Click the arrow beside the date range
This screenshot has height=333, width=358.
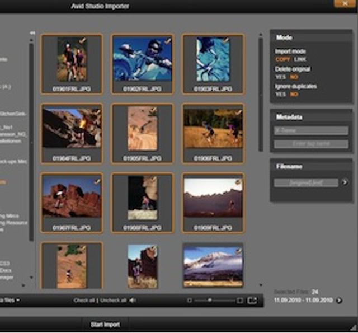(x=339, y=300)
